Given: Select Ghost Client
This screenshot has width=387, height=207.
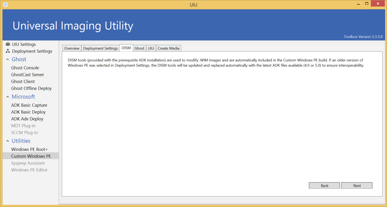Looking at the screenshot, I should point(23,82).
